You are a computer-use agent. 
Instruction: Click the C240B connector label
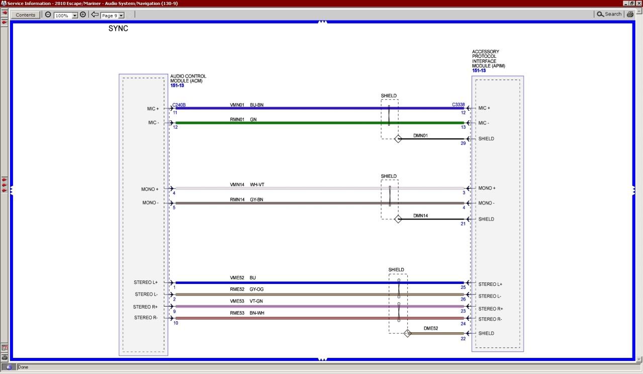coord(179,105)
